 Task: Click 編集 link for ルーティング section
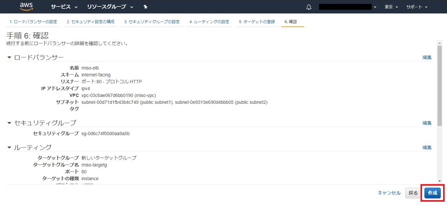pos(427,148)
